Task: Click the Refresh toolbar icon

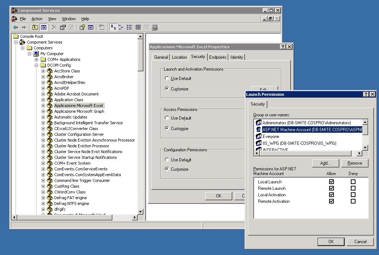Action: (x=71, y=27)
